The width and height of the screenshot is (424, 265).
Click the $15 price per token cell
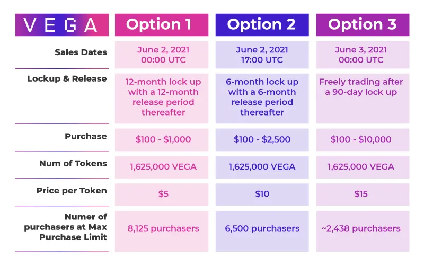pyautogui.click(x=363, y=195)
